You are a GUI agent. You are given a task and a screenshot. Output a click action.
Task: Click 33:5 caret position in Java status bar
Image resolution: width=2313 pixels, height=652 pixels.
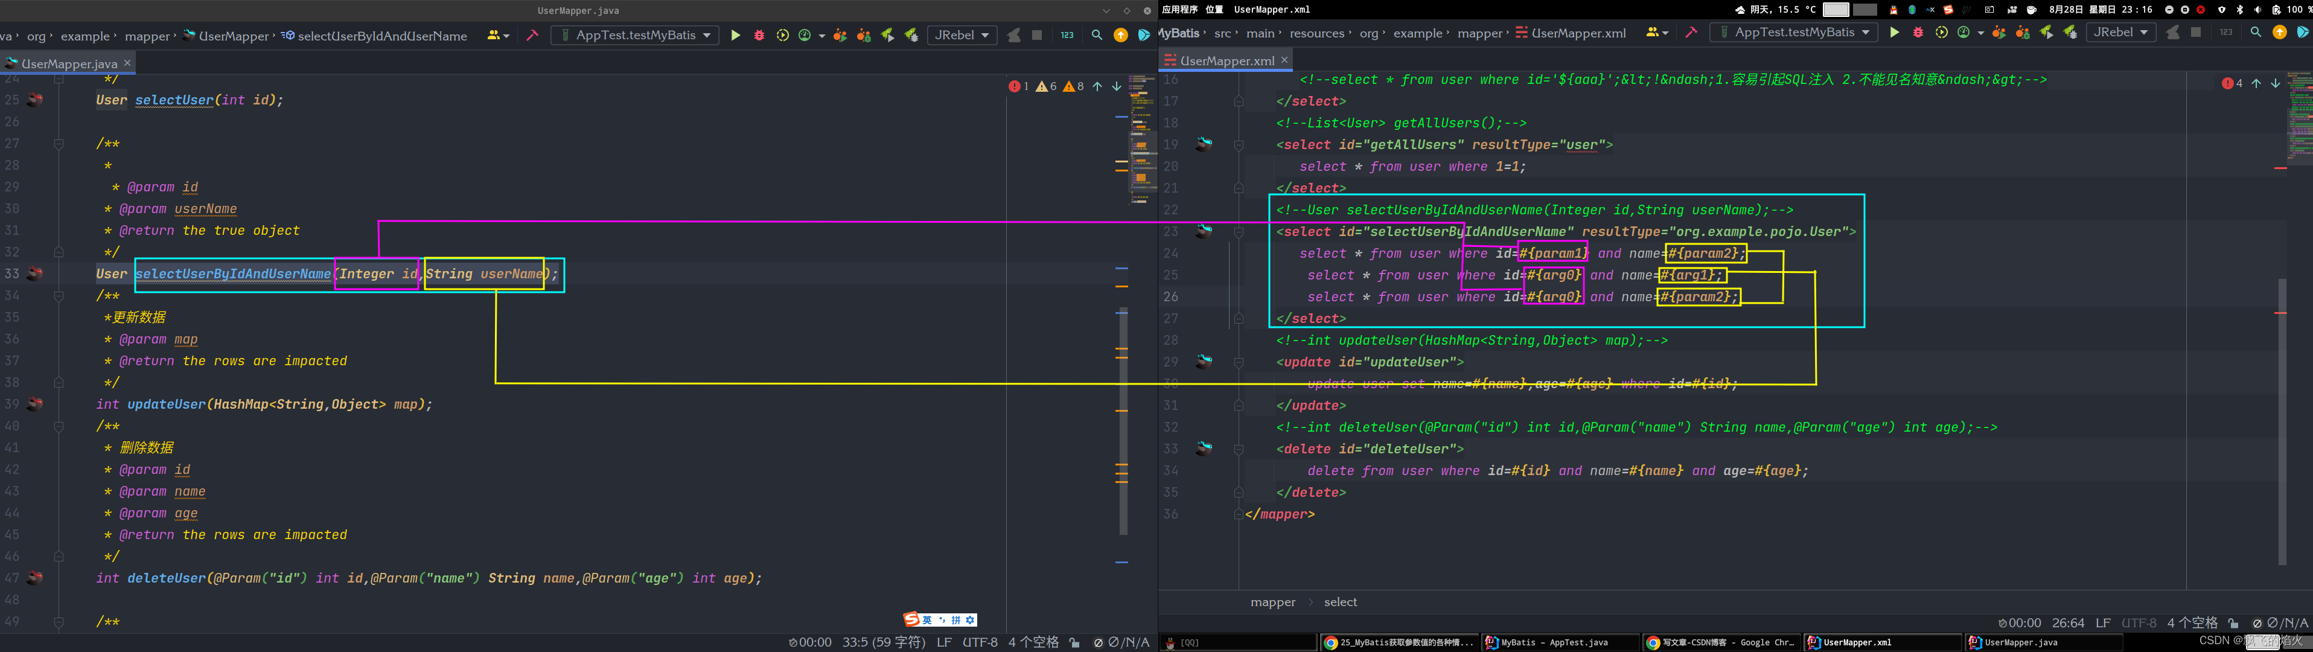[x=884, y=642]
